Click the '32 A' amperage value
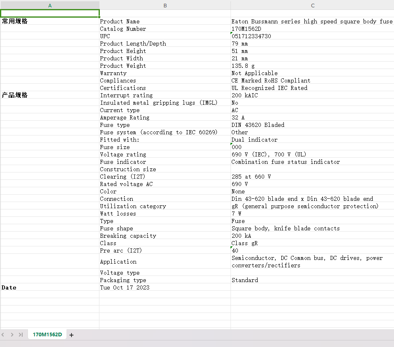The image size is (394, 347). pos(312,117)
